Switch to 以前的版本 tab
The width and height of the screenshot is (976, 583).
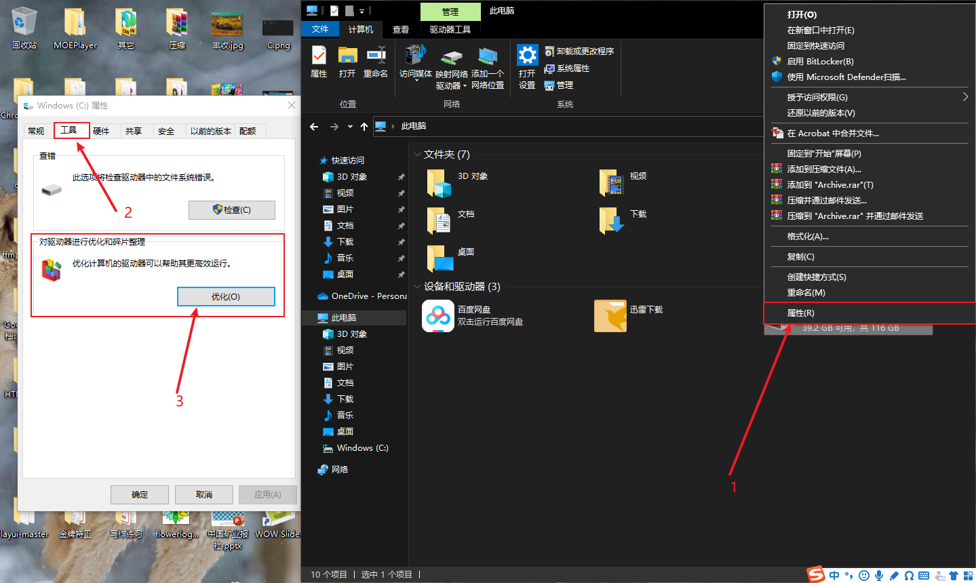(x=210, y=132)
